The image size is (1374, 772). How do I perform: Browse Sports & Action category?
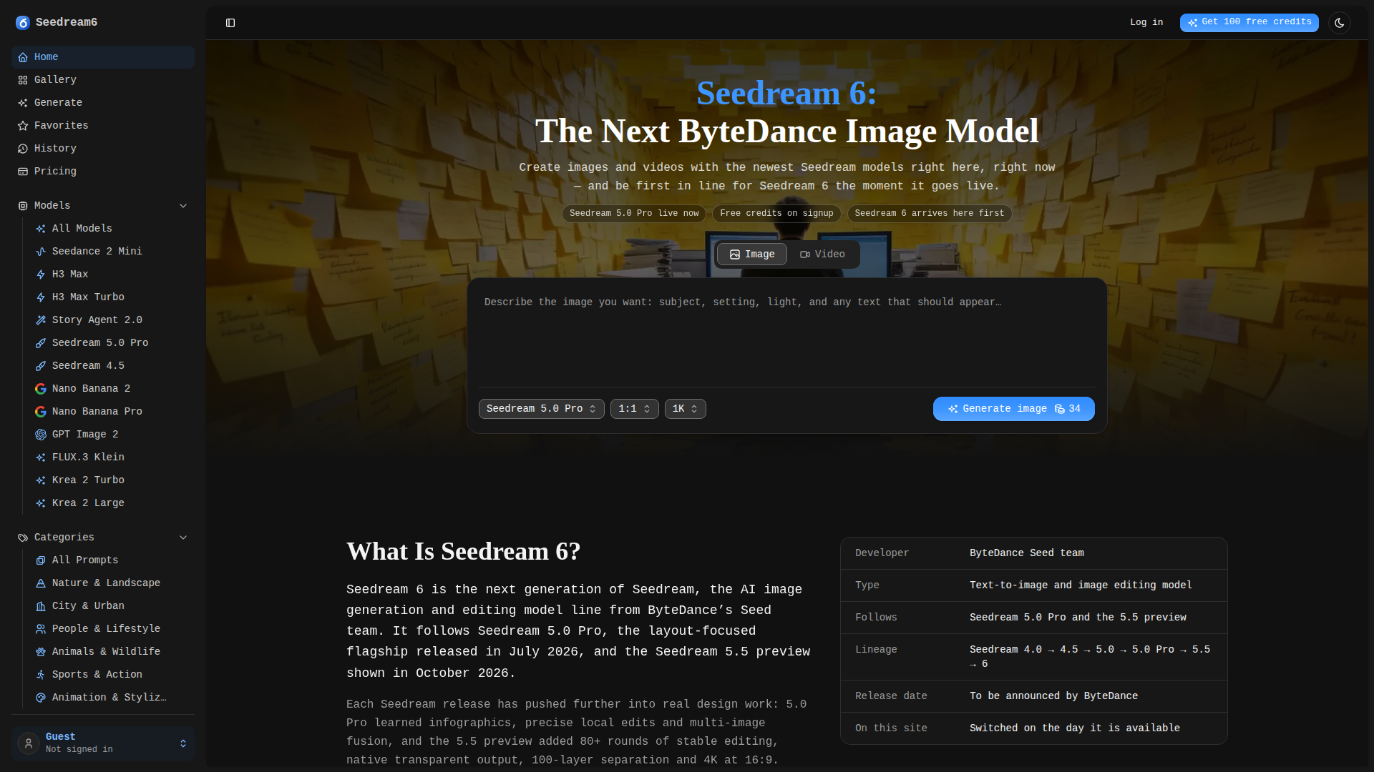(x=112, y=675)
